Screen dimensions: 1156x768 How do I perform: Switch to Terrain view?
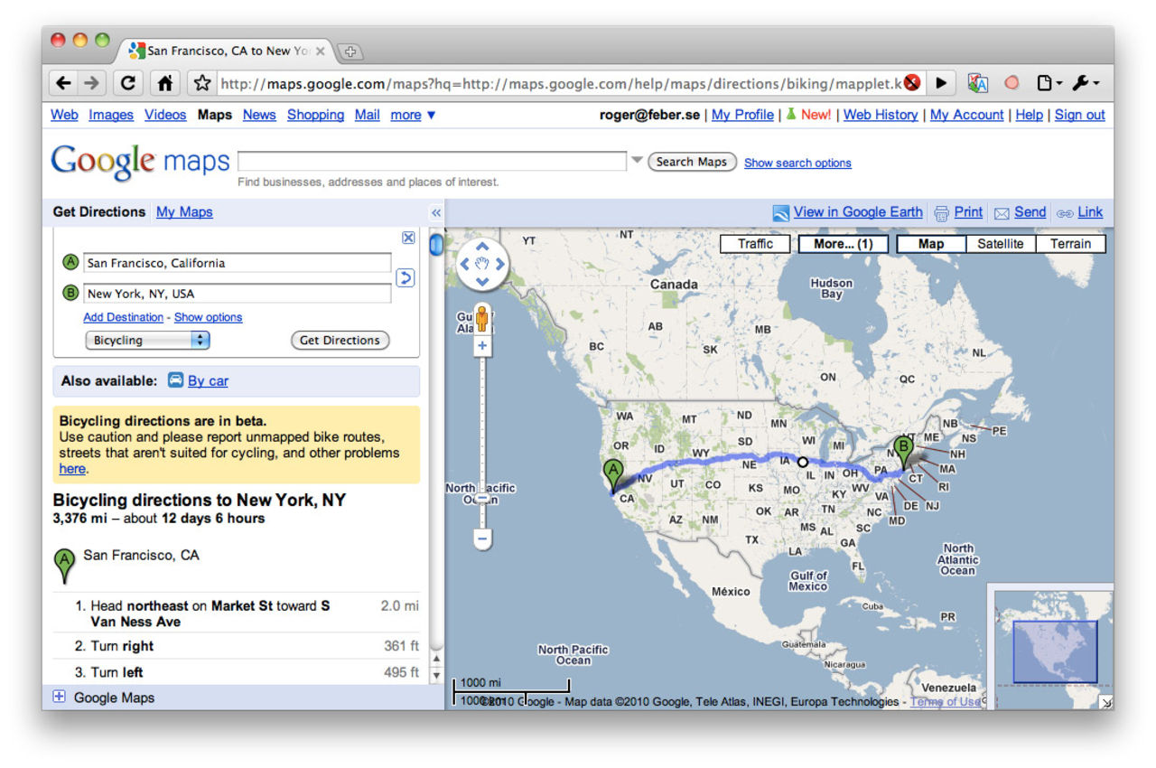1071,244
